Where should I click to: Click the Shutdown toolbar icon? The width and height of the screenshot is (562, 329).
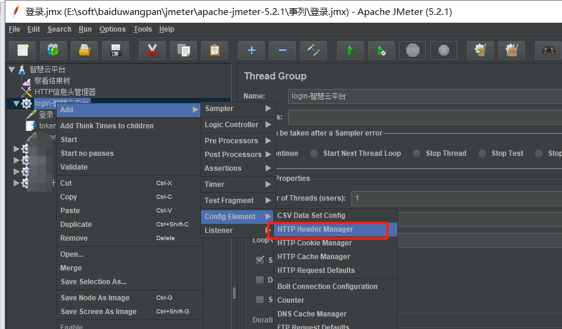click(x=444, y=50)
